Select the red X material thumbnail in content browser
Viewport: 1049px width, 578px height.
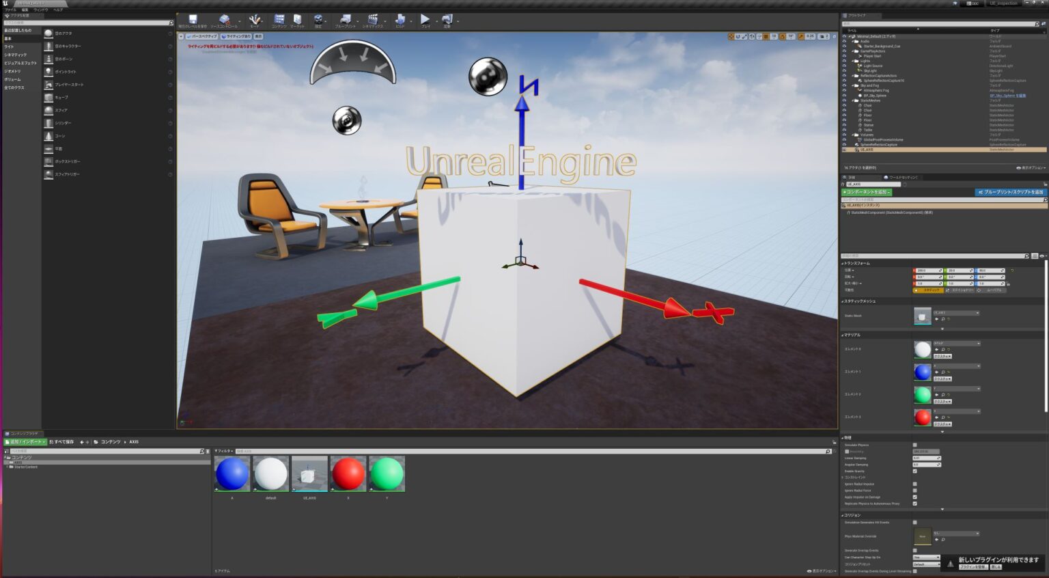[348, 474]
